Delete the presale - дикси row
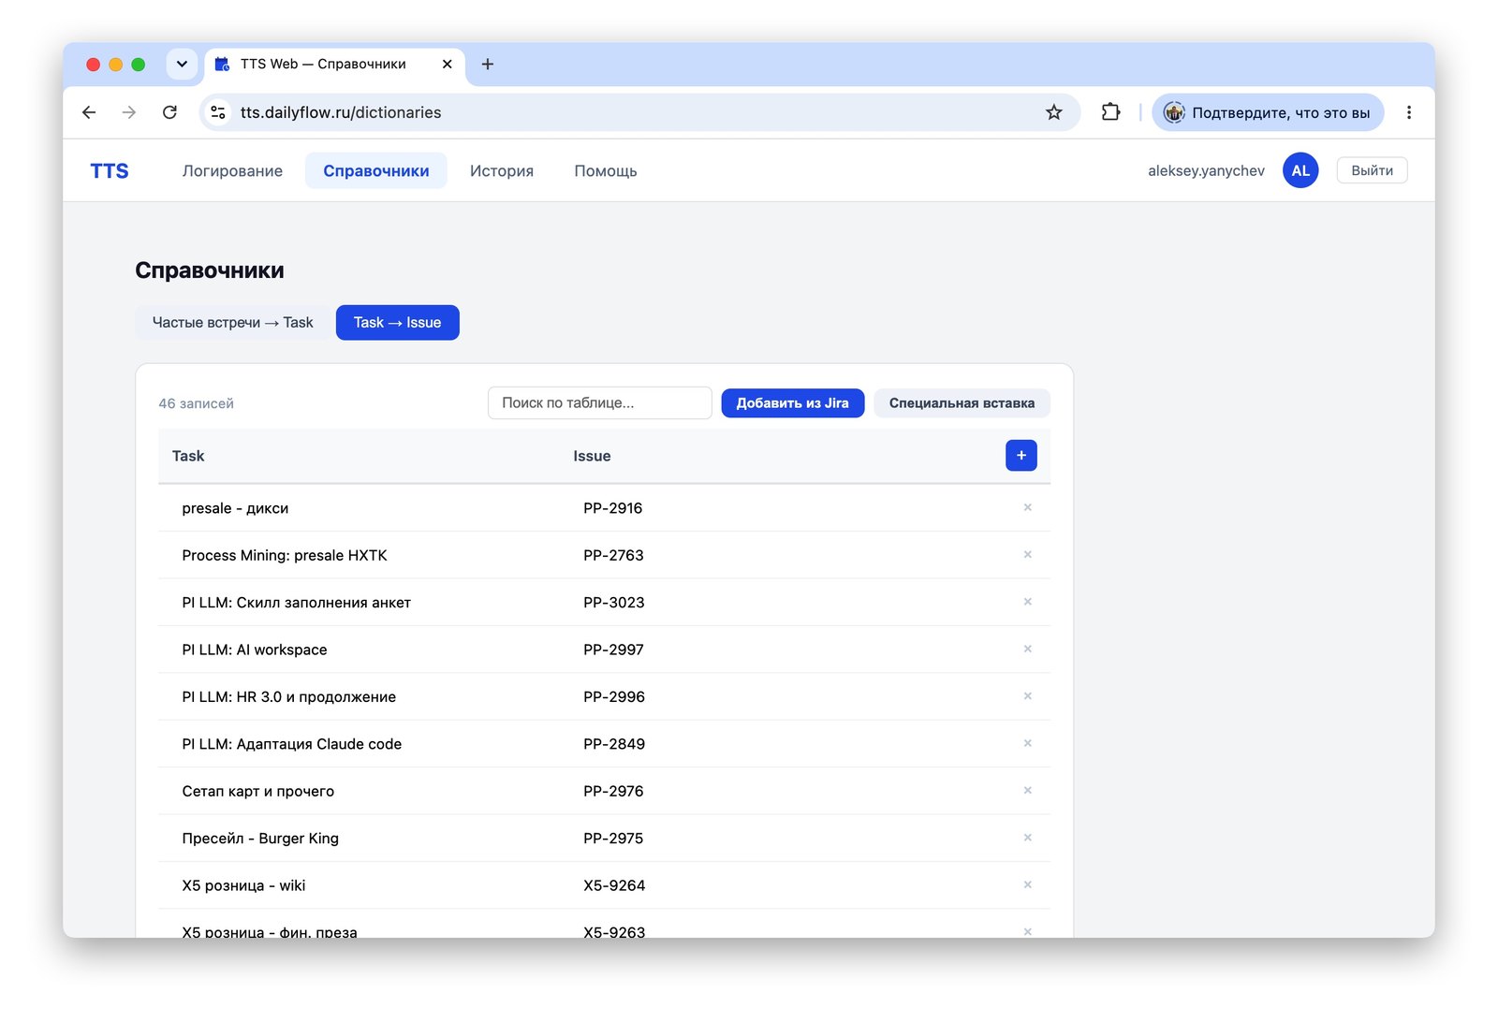 (x=1027, y=507)
